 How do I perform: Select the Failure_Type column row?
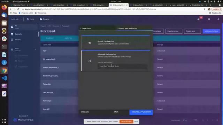[x=130, y=101]
